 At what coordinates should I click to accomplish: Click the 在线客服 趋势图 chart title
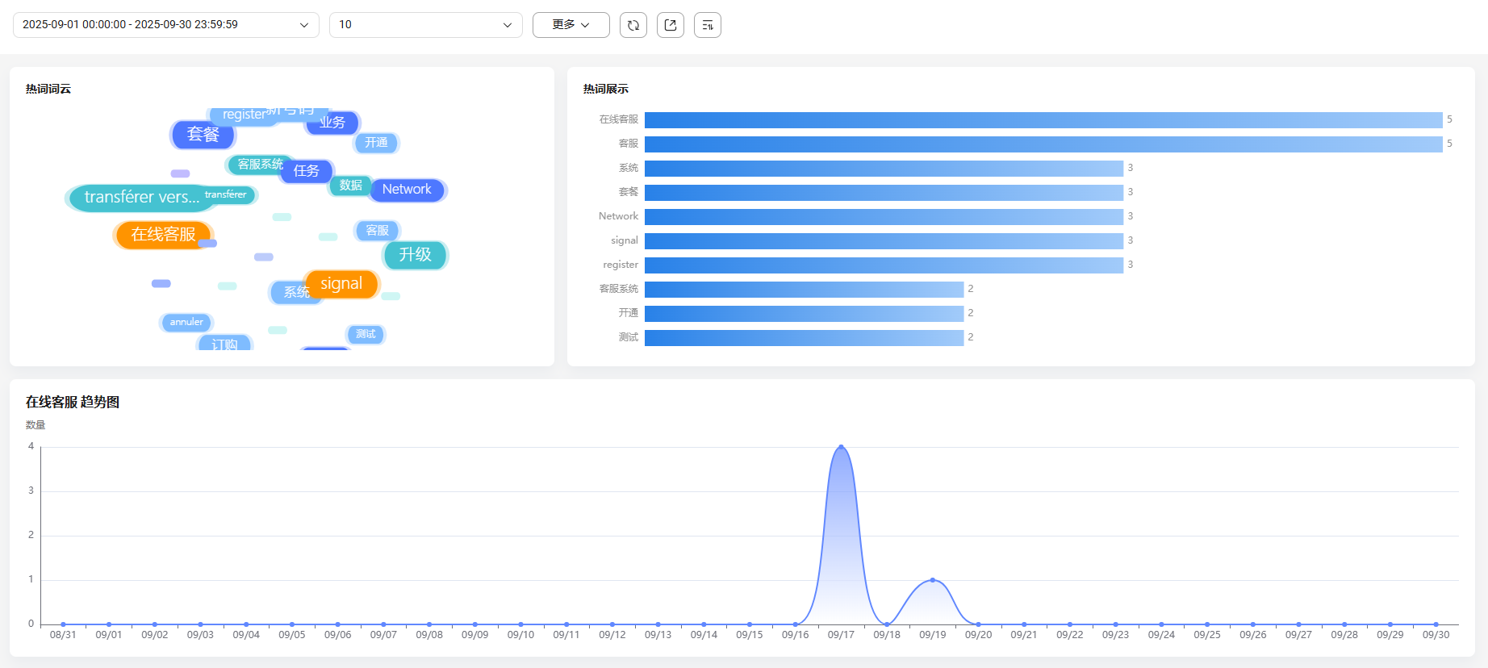pyautogui.click(x=73, y=402)
